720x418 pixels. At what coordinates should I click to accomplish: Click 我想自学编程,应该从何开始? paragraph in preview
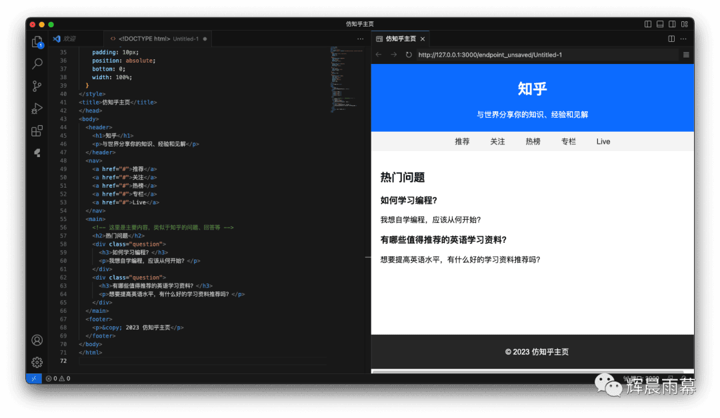(x=431, y=220)
